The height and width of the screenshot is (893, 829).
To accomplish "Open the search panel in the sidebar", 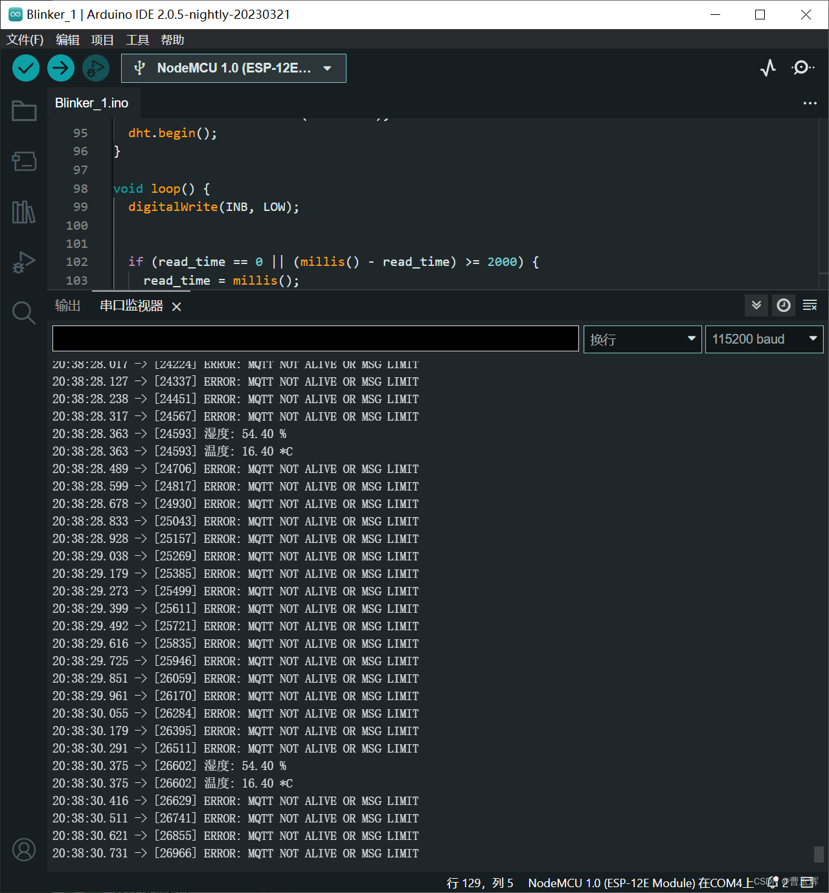I will click(x=24, y=313).
